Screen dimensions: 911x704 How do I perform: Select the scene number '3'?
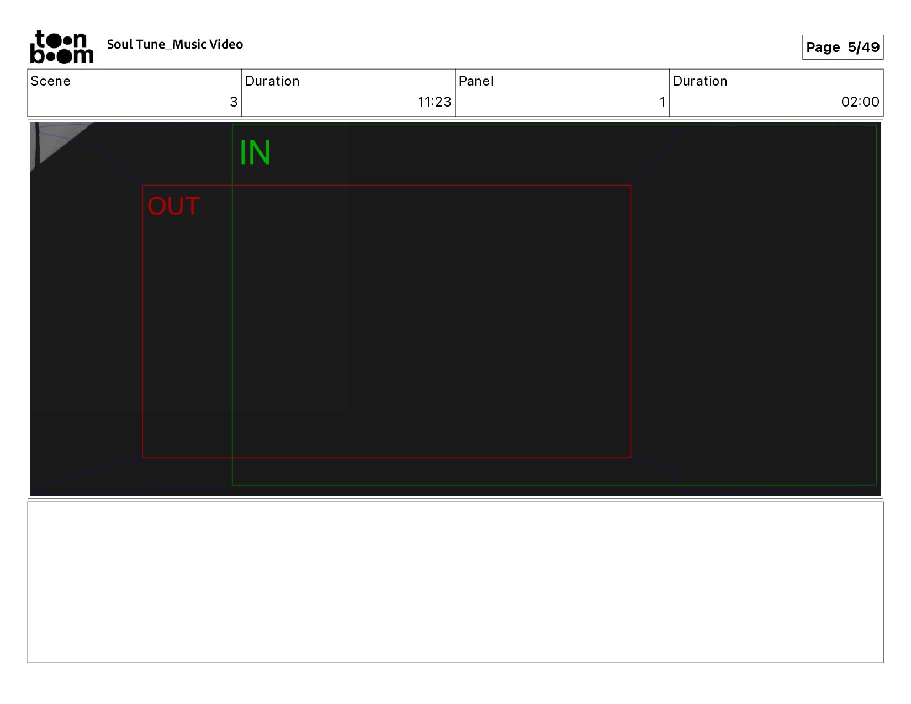tap(234, 102)
